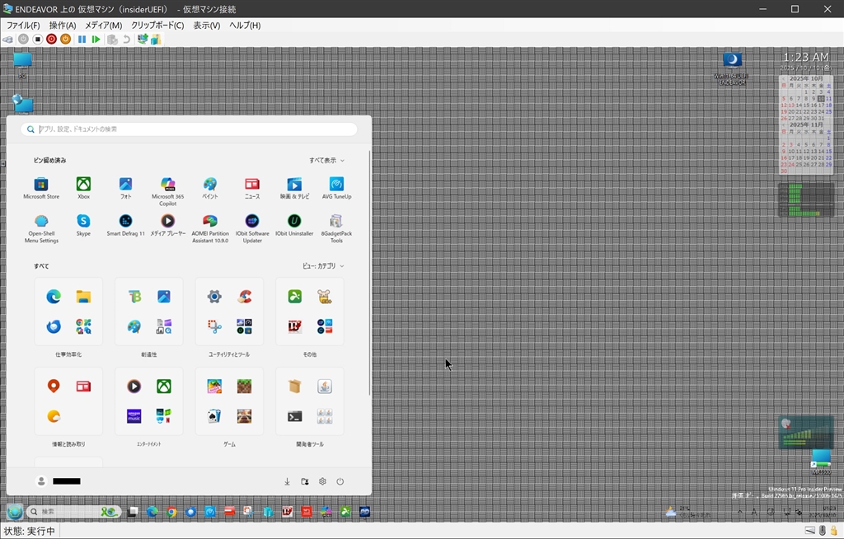Open the ゲーム category folder

click(229, 401)
